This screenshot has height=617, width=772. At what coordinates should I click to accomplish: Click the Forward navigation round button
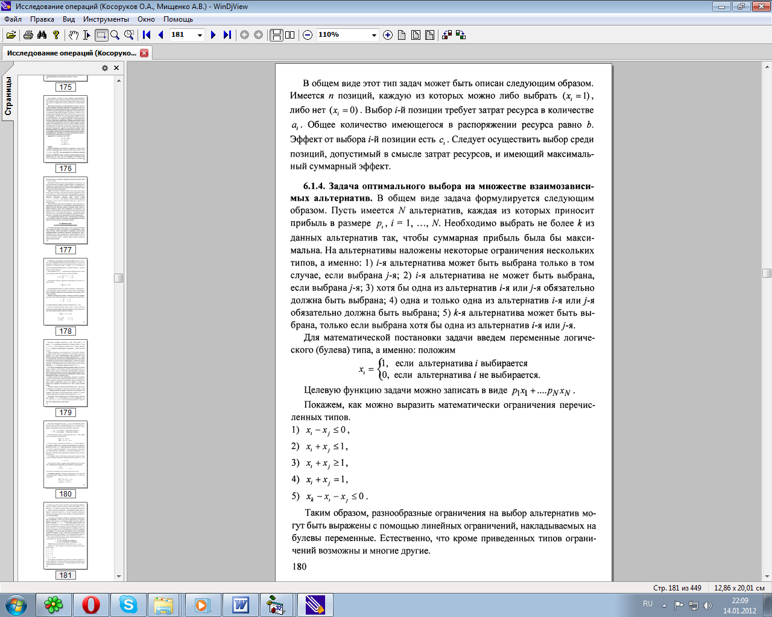(x=259, y=35)
